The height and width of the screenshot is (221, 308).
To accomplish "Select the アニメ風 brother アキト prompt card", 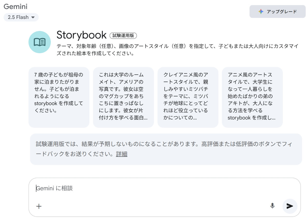I will [x=252, y=97].
